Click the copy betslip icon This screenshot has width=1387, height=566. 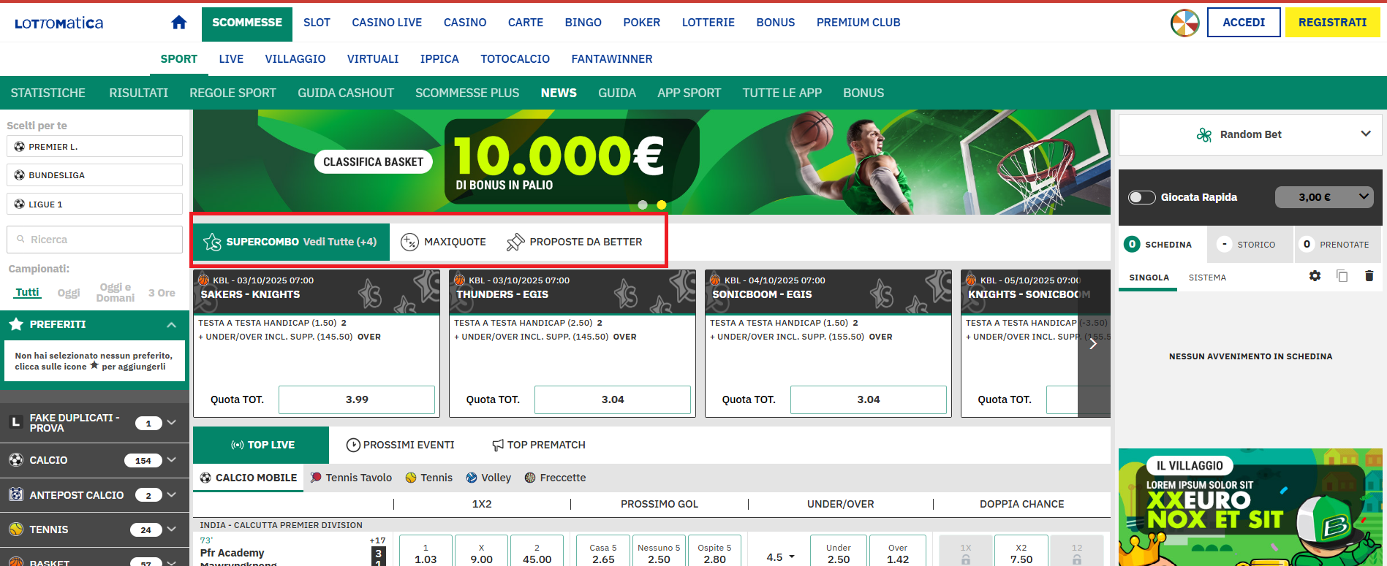pos(1342,276)
